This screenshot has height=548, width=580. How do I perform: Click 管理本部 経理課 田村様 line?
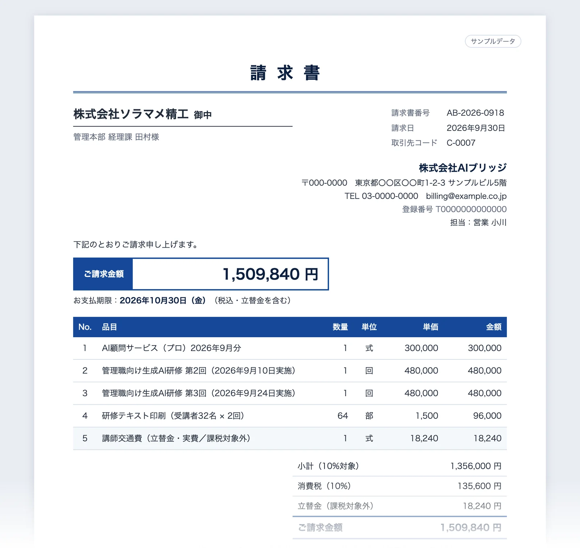pos(116,137)
